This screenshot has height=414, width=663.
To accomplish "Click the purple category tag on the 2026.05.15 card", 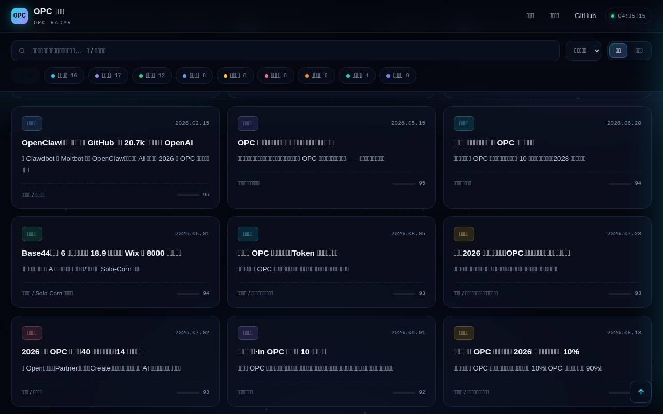I will [x=248, y=124].
